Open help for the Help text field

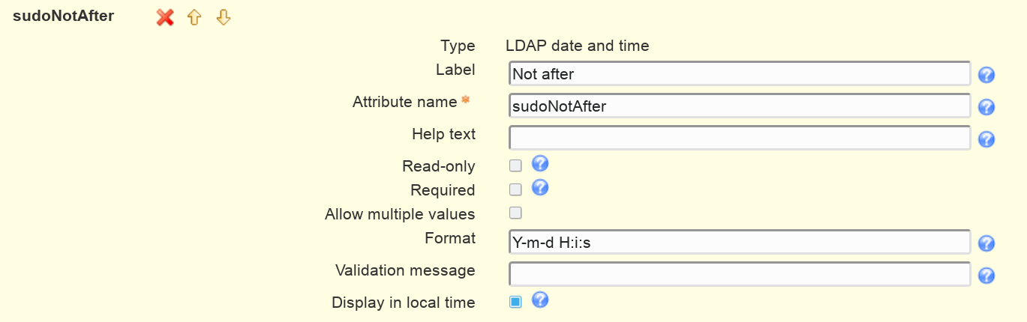coord(986,139)
